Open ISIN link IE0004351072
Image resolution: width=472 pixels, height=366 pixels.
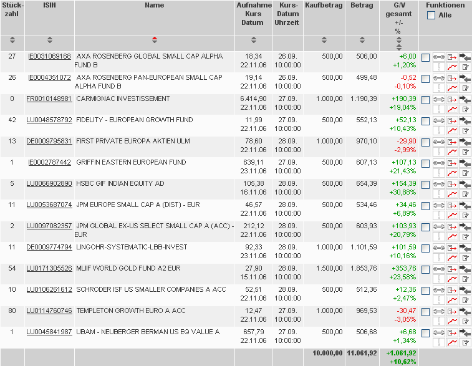coord(49,77)
